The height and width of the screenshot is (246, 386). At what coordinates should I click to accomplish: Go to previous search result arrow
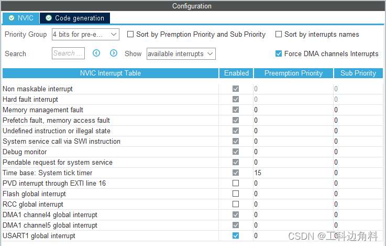(96, 53)
